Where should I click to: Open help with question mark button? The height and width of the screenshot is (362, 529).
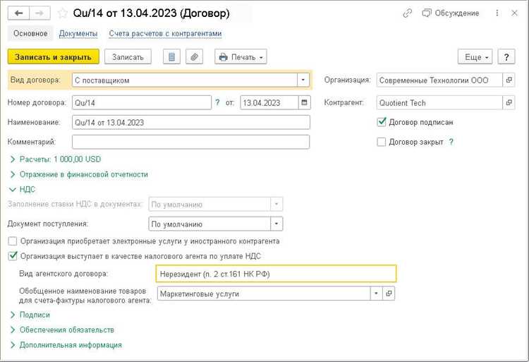click(506, 57)
